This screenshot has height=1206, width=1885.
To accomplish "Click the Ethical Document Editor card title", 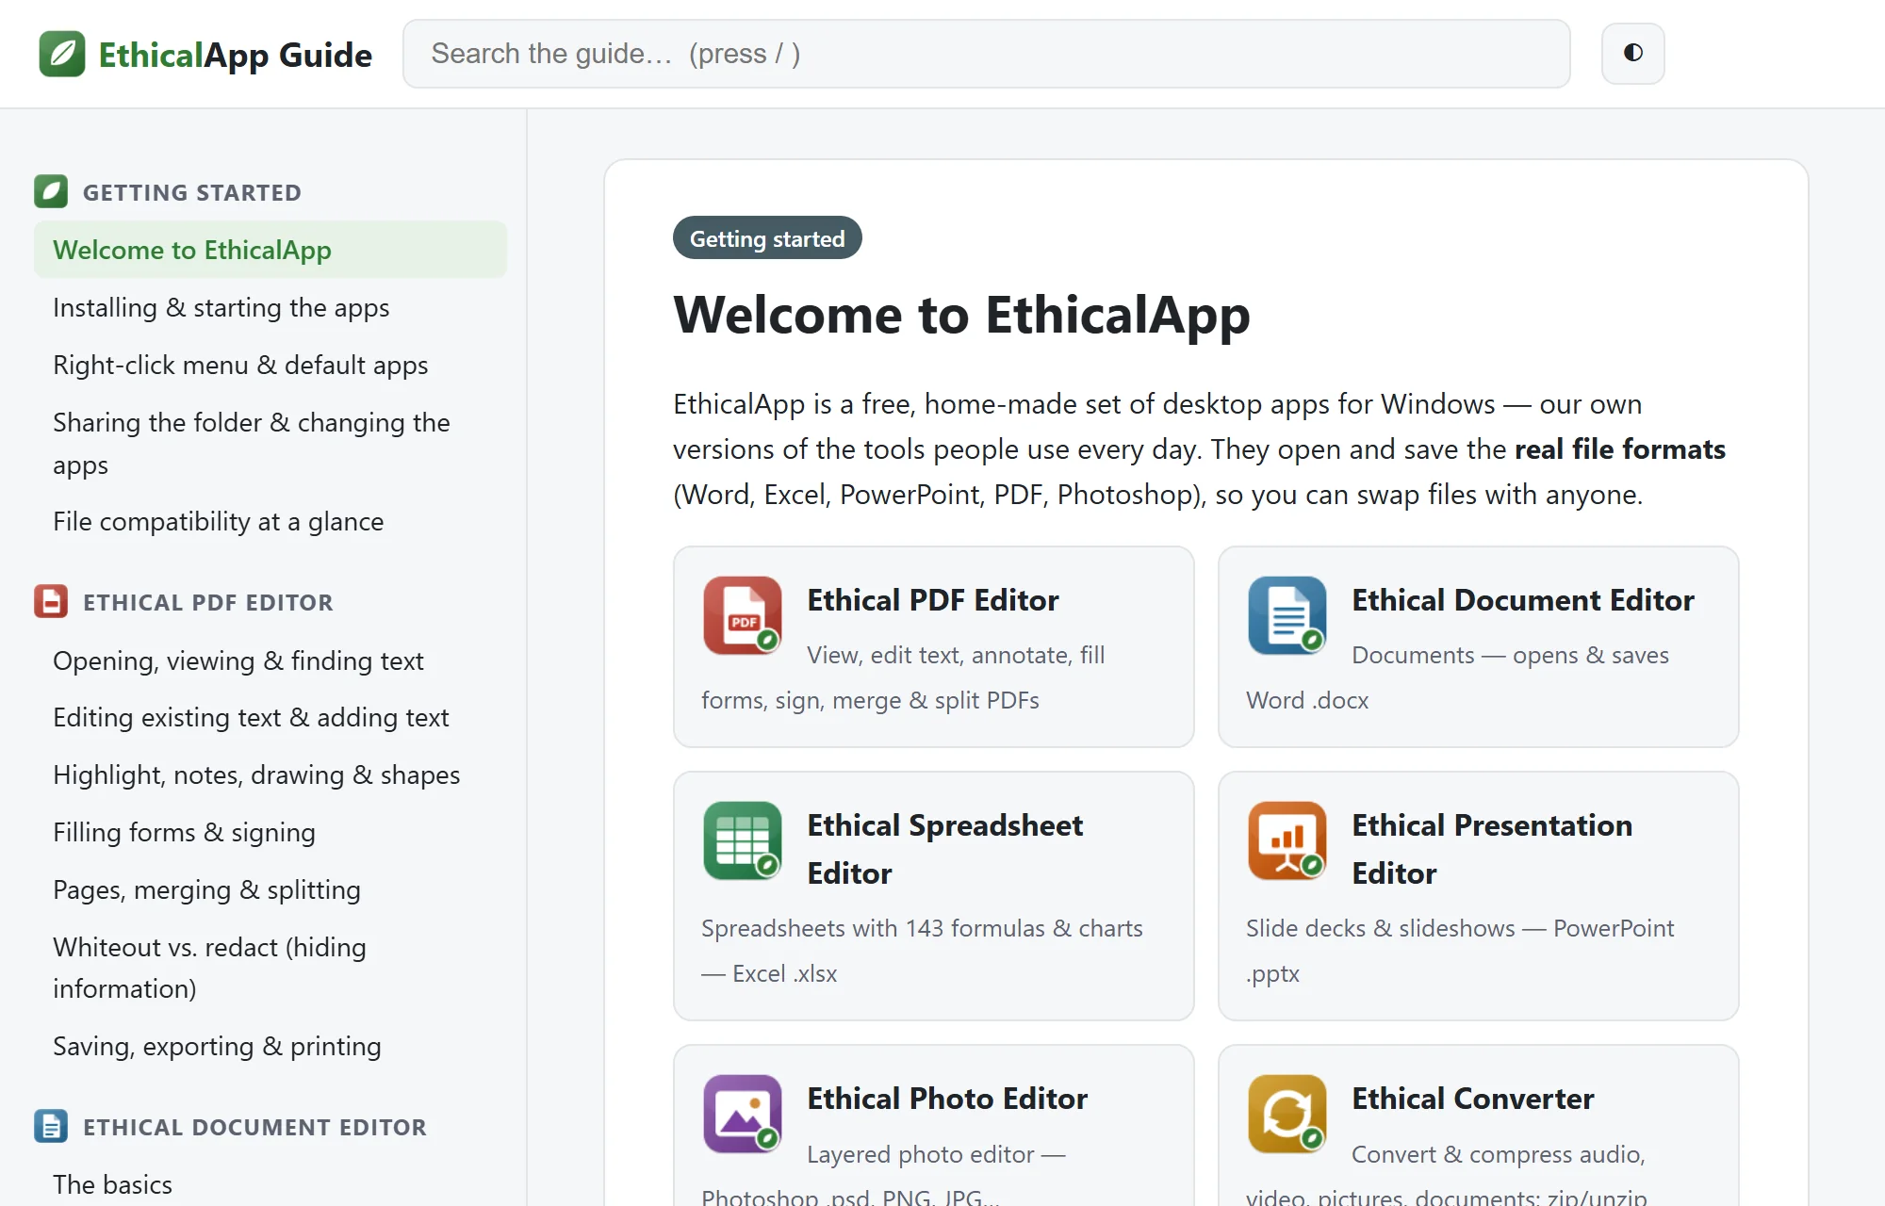I will click(1523, 600).
